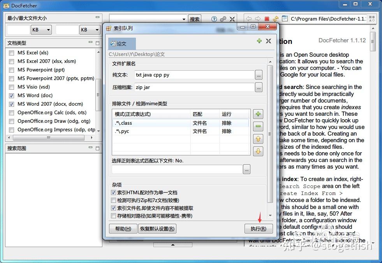
Task: Remove selected pattern with green minus icon
Action: (x=258, y=126)
